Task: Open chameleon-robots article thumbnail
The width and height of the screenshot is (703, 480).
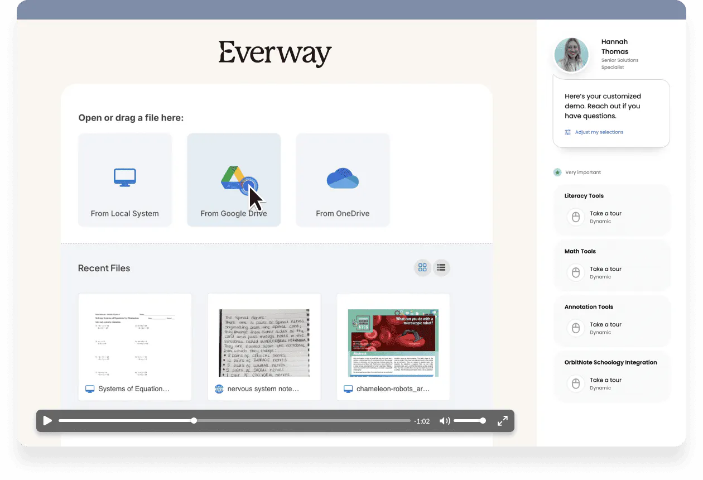Action: click(x=393, y=343)
